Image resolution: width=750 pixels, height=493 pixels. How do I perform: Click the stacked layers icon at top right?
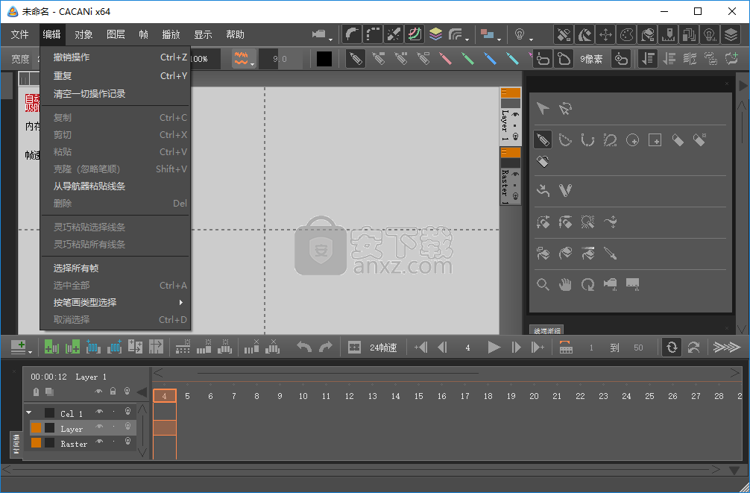[x=731, y=34]
